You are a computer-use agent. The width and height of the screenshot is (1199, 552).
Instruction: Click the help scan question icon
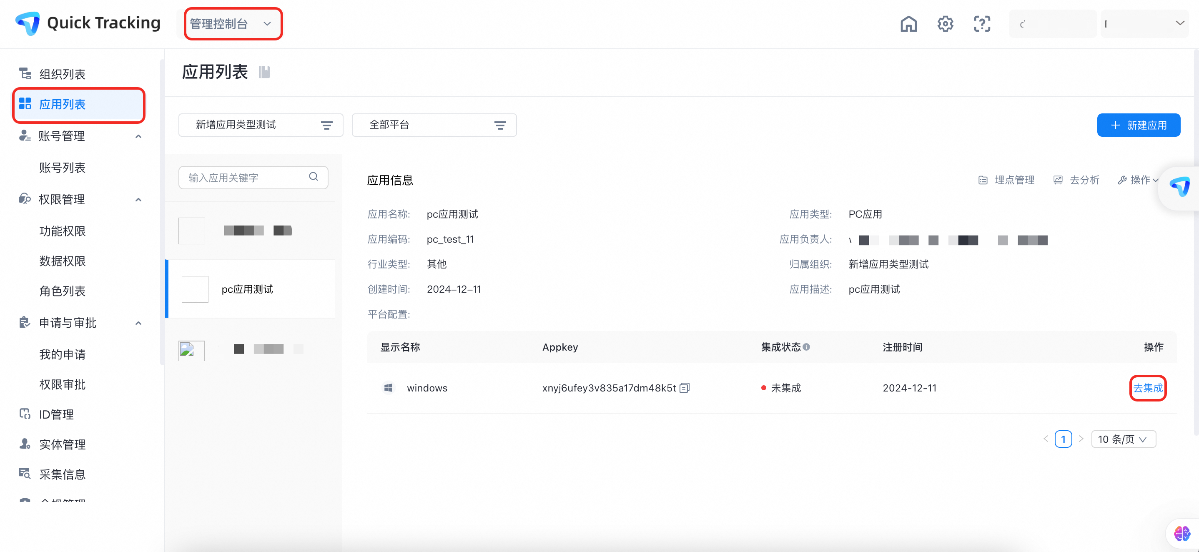tap(982, 24)
